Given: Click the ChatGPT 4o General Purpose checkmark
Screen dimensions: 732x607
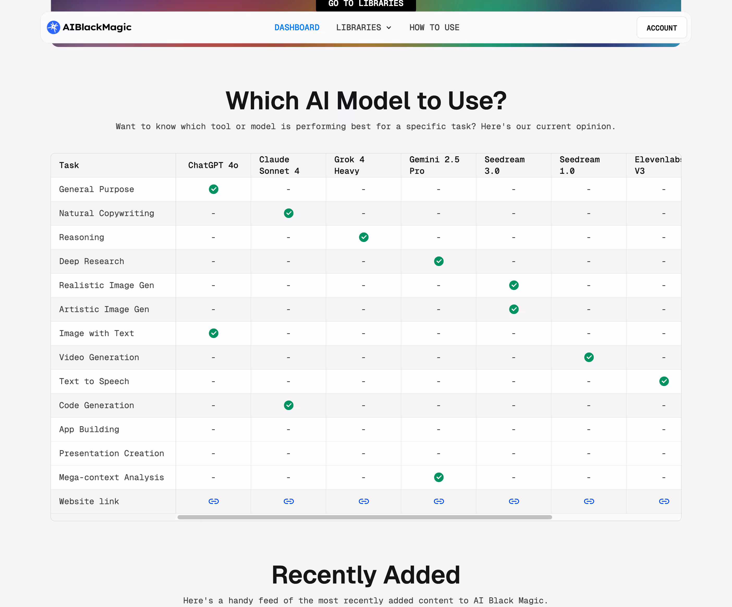Looking at the screenshot, I should point(213,189).
